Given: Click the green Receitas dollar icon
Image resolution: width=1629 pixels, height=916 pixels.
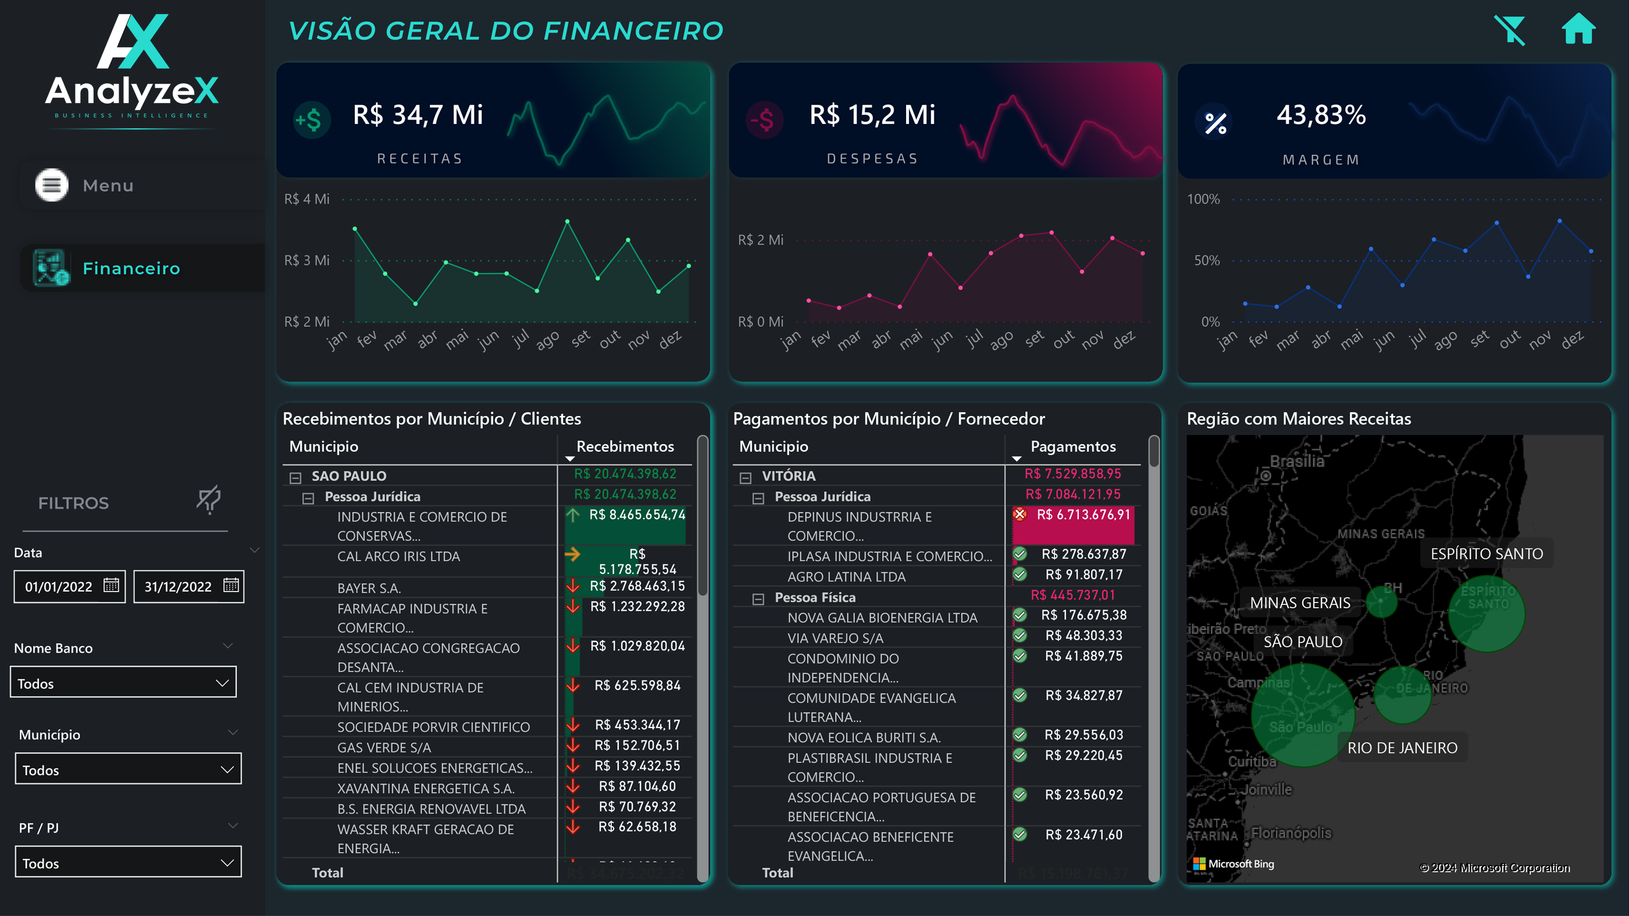Looking at the screenshot, I should tap(311, 120).
